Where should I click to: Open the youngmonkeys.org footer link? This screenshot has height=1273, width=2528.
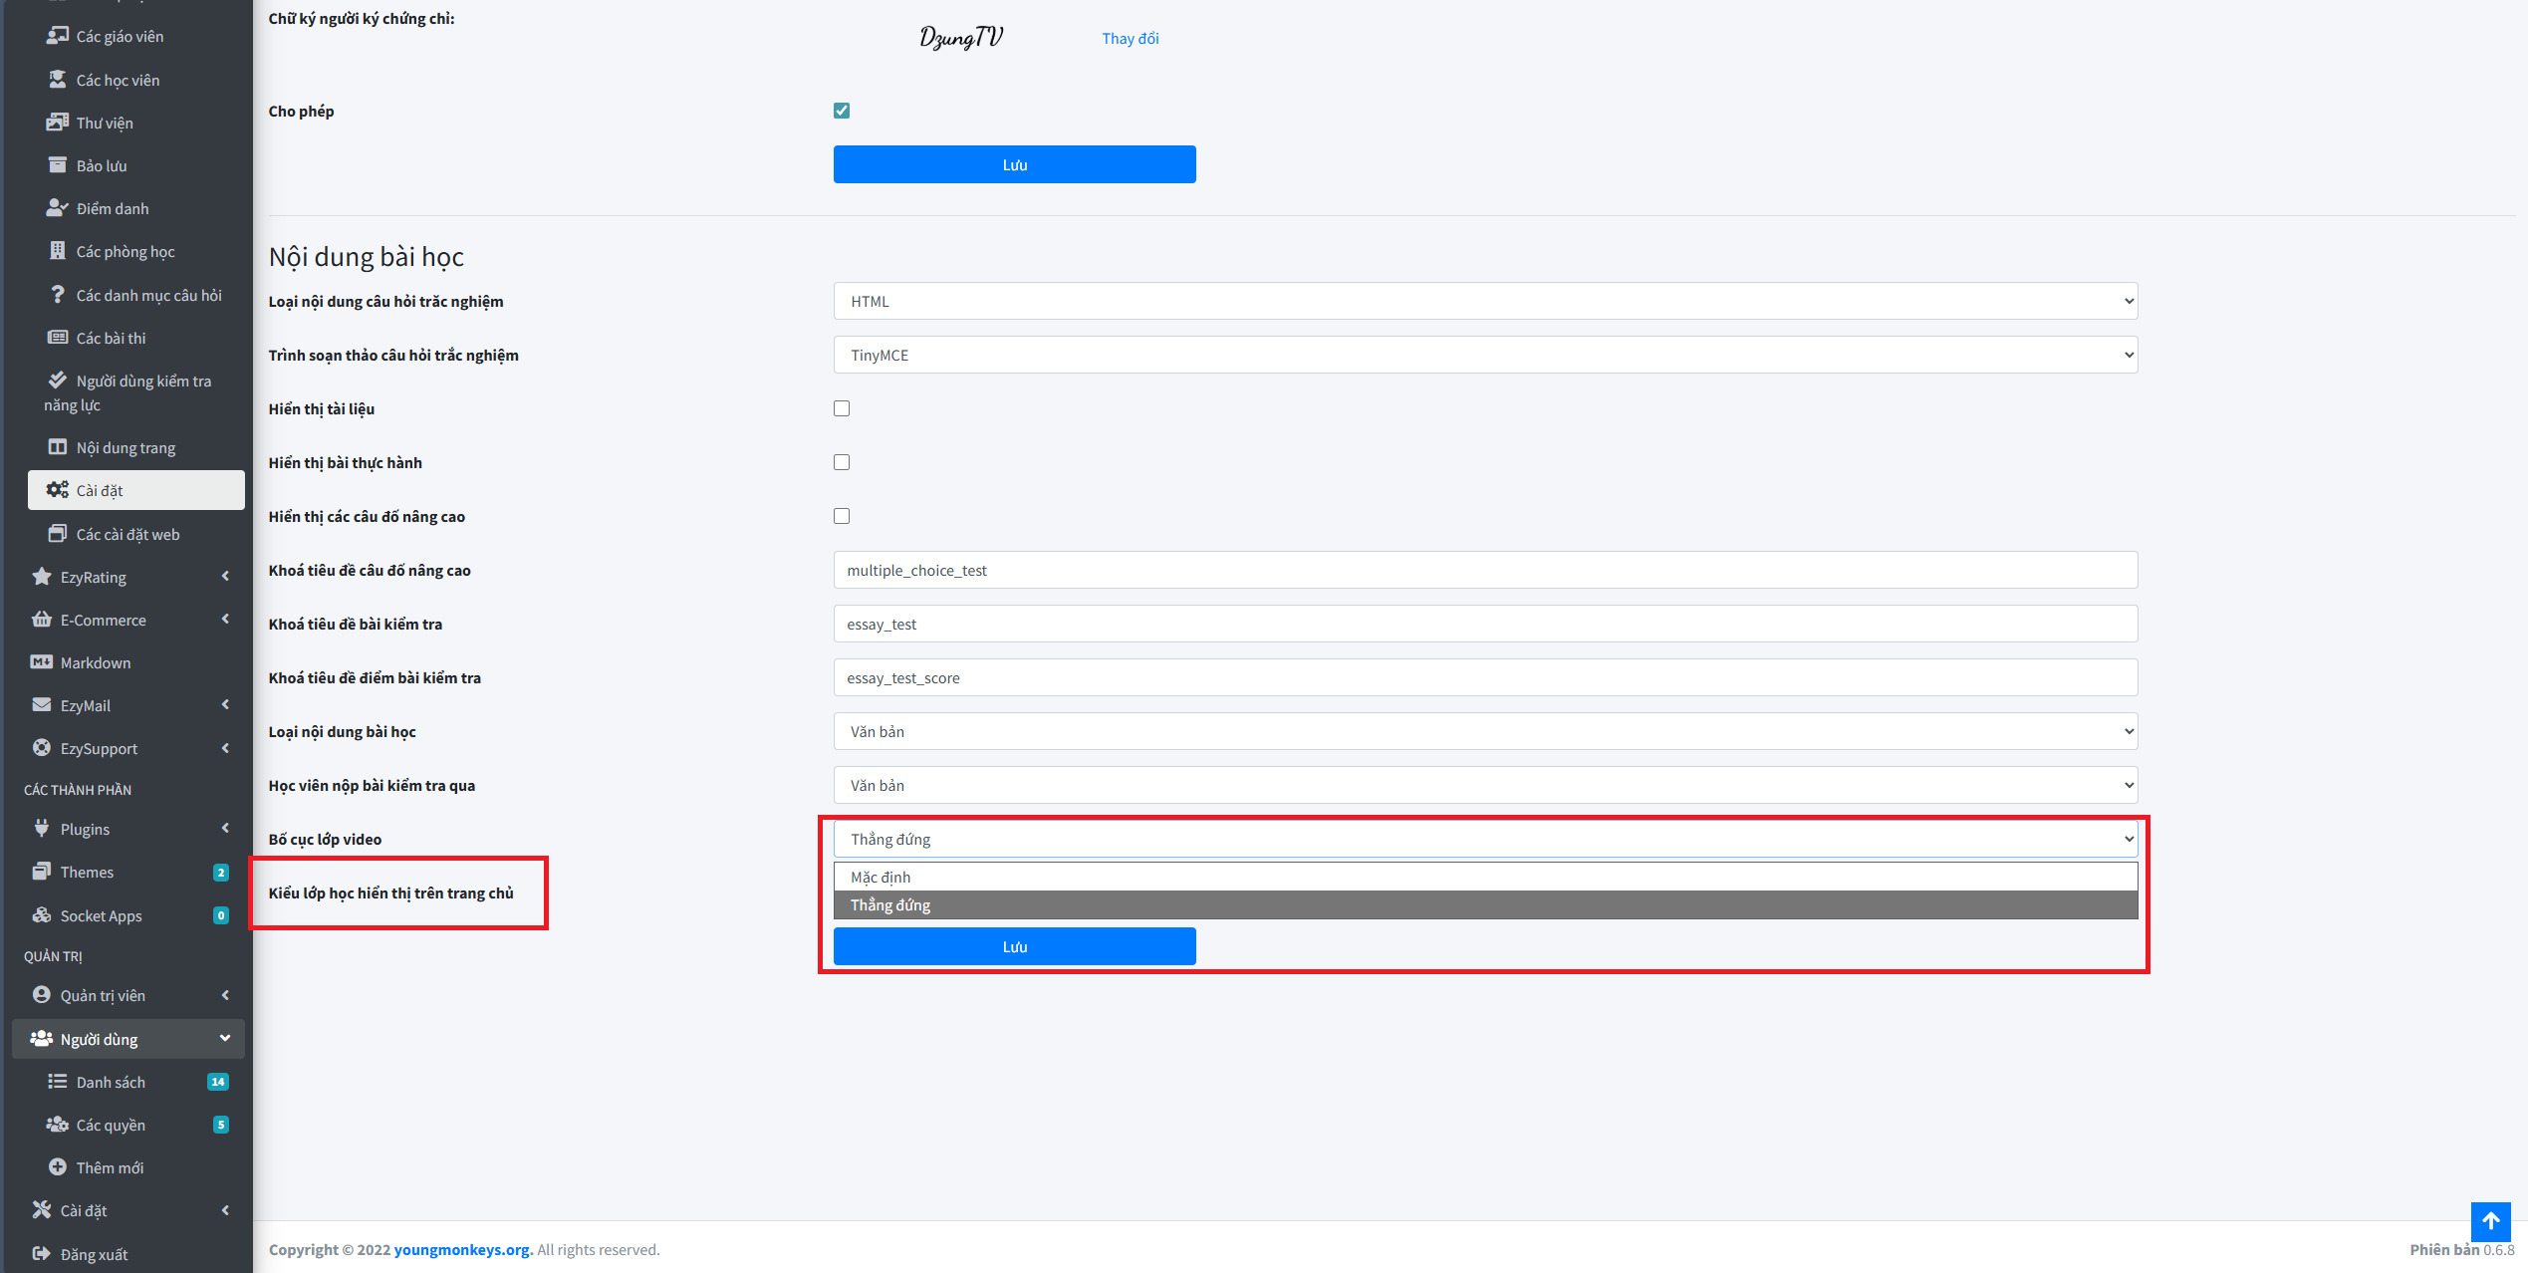[x=462, y=1249]
